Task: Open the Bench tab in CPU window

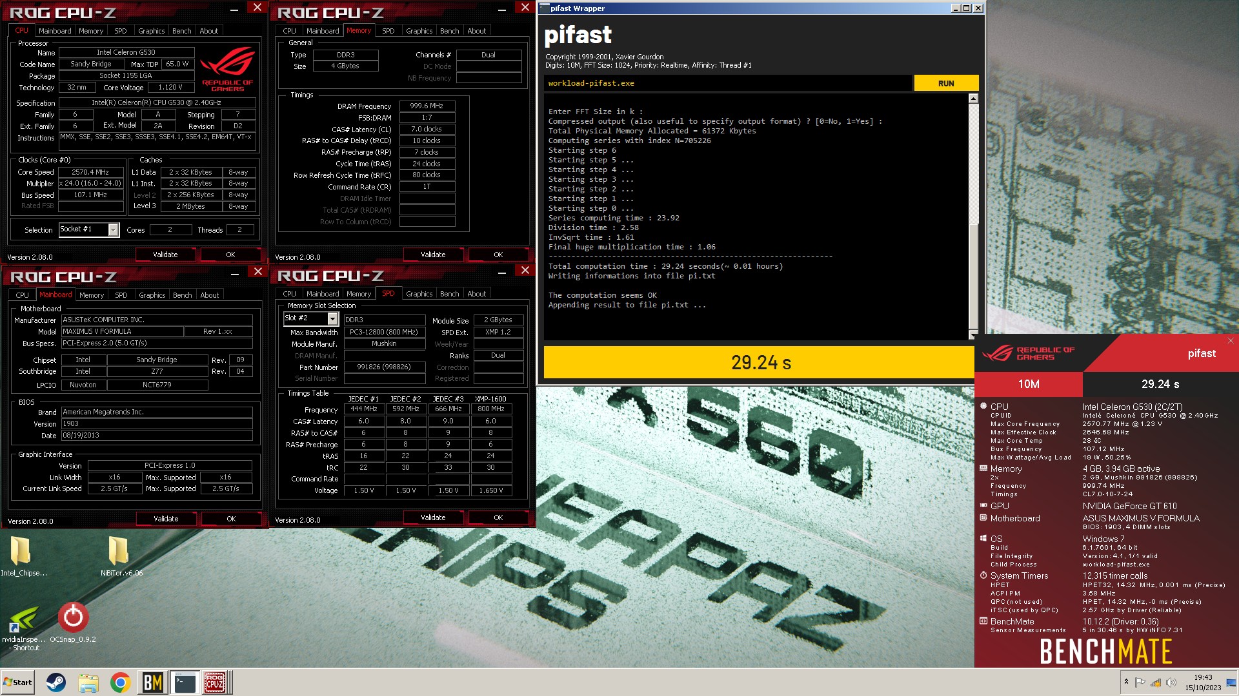Action: [181, 31]
